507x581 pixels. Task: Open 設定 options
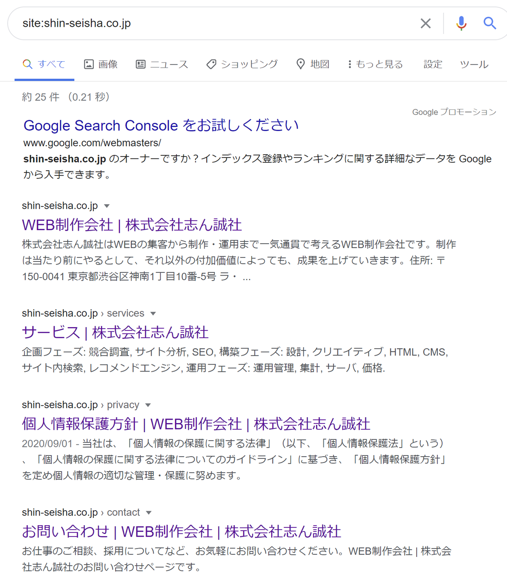coord(433,64)
